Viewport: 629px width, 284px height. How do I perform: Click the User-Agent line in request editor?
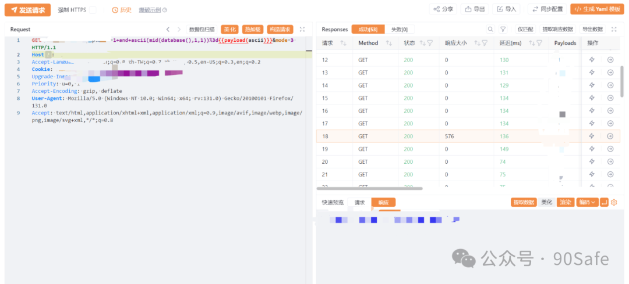click(162, 102)
